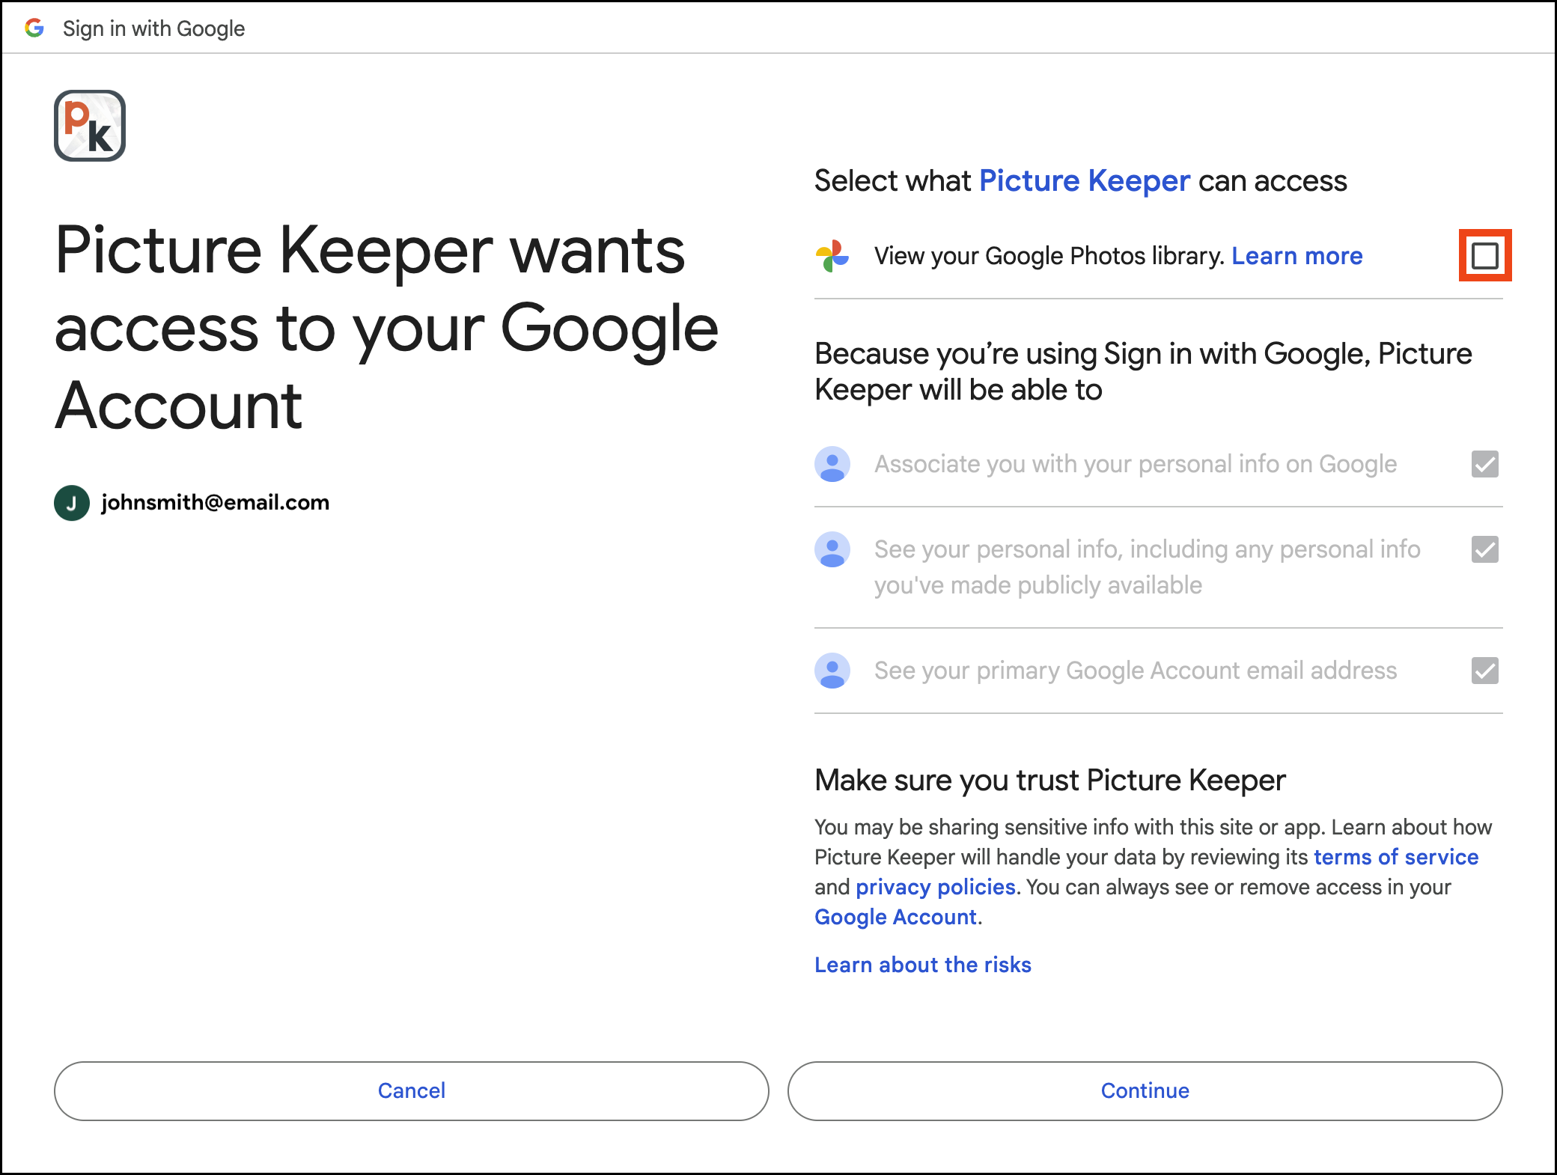Click the avatar next to johnsmith@email.com
The width and height of the screenshot is (1557, 1175).
(71, 502)
